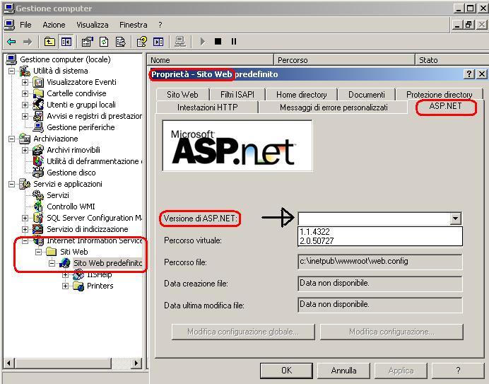This screenshot has height=384, width=489.
Task: Select Archivi rimovibili icon
Action: pyautogui.click(x=38, y=150)
